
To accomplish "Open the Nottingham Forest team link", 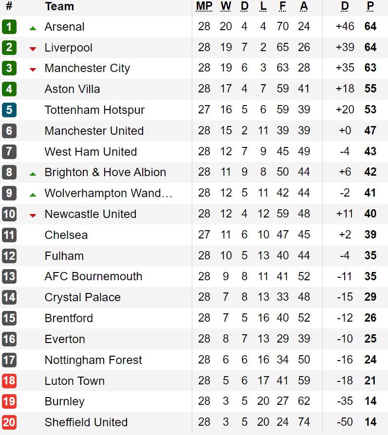I will (x=93, y=360).
